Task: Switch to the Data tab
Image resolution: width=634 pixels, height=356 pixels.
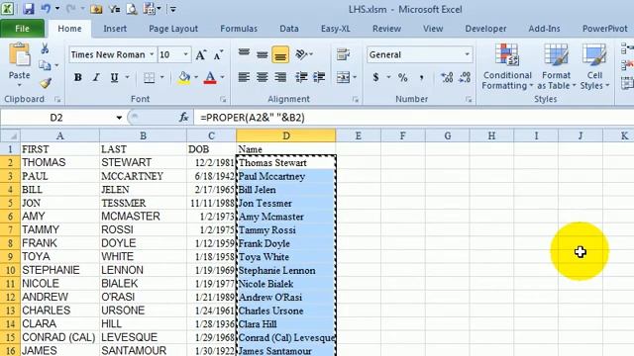Action: 289,29
